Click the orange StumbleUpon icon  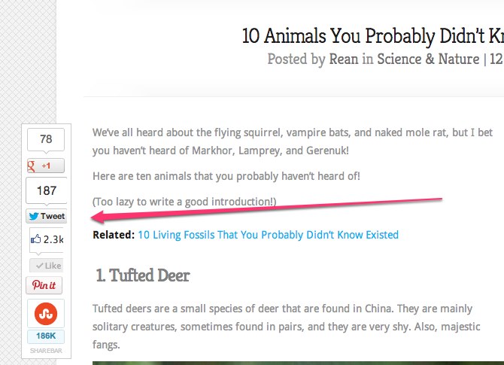(x=45, y=313)
